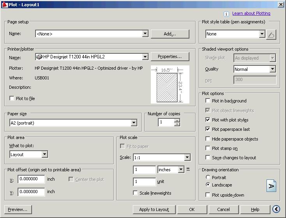Click the X plot offset field
The height and width of the screenshot is (218, 286).
(x=31, y=179)
